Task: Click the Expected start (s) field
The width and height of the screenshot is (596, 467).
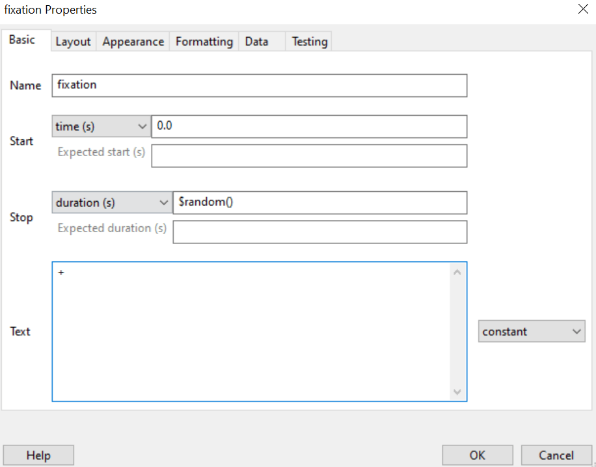Action: (x=309, y=156)
